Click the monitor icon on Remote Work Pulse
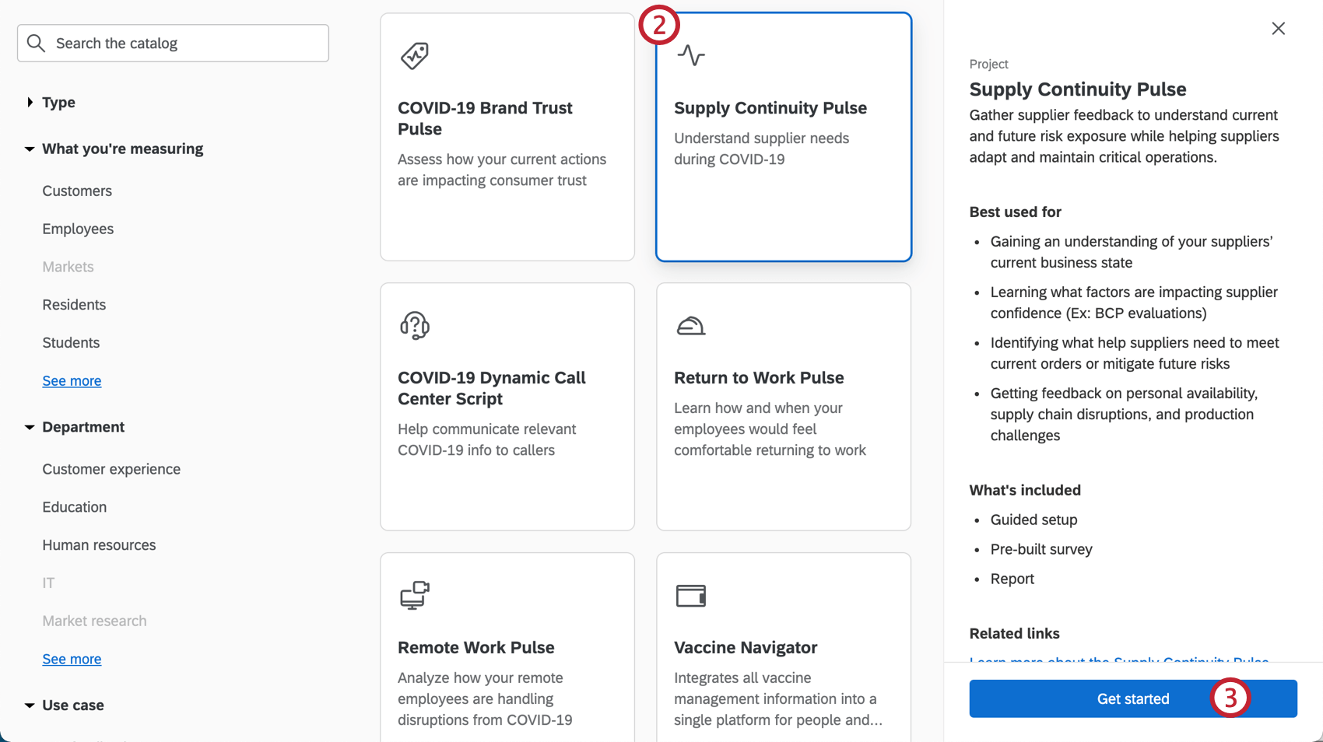 [x=414, y=594]
